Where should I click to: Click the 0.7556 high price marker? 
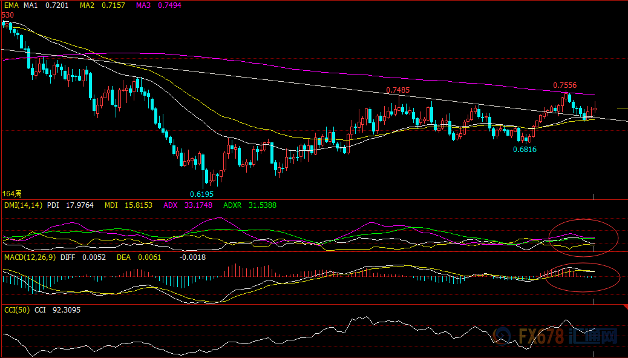[x=564, y=85]
